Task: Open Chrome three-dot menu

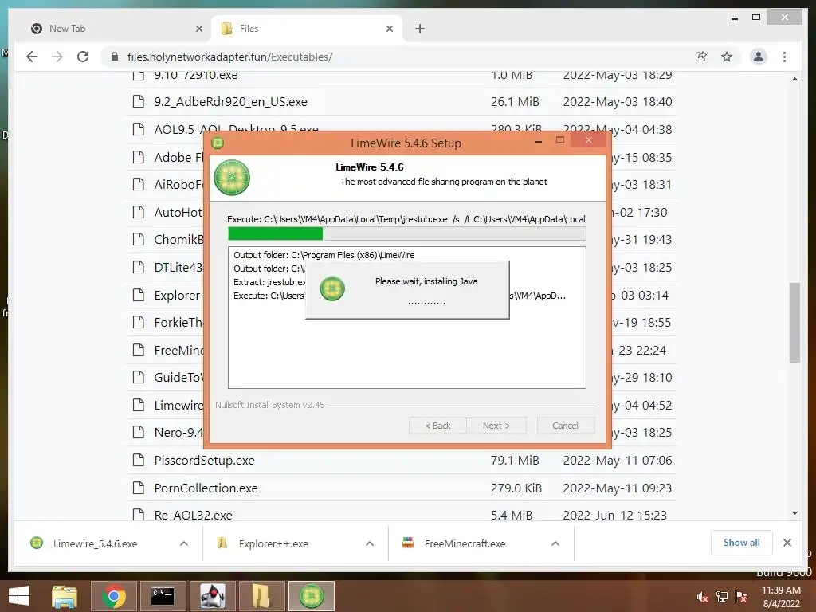Action: coord(784,57)
